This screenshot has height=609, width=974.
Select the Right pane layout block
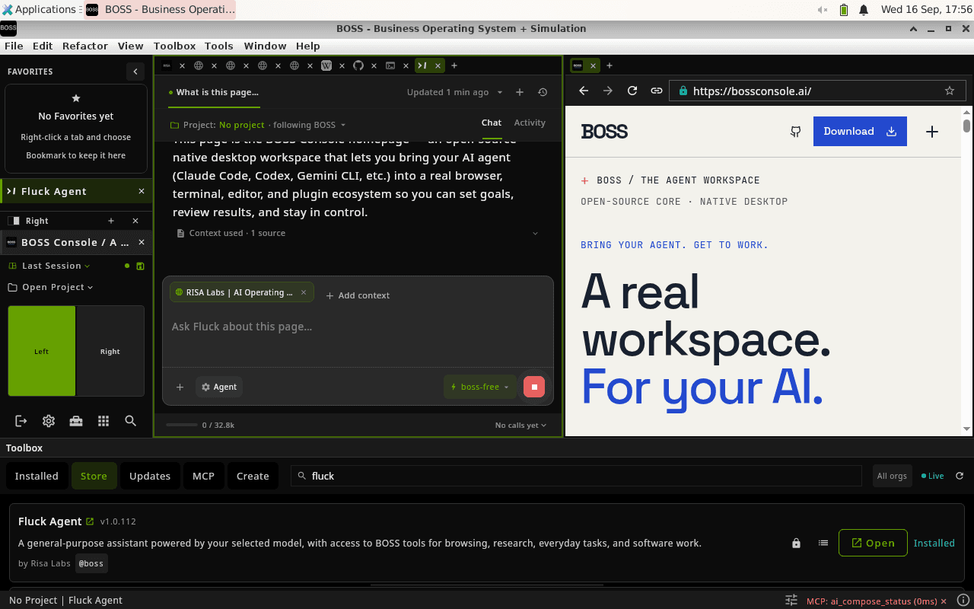tap(110, 351)
